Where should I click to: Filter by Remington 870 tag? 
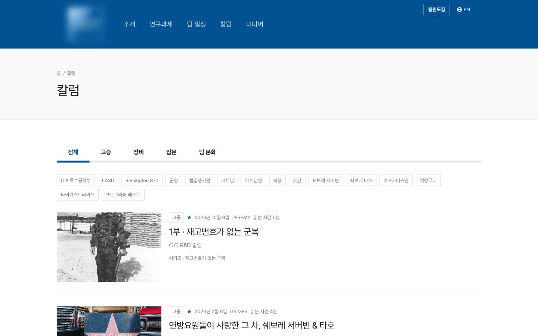click(142, 180)
